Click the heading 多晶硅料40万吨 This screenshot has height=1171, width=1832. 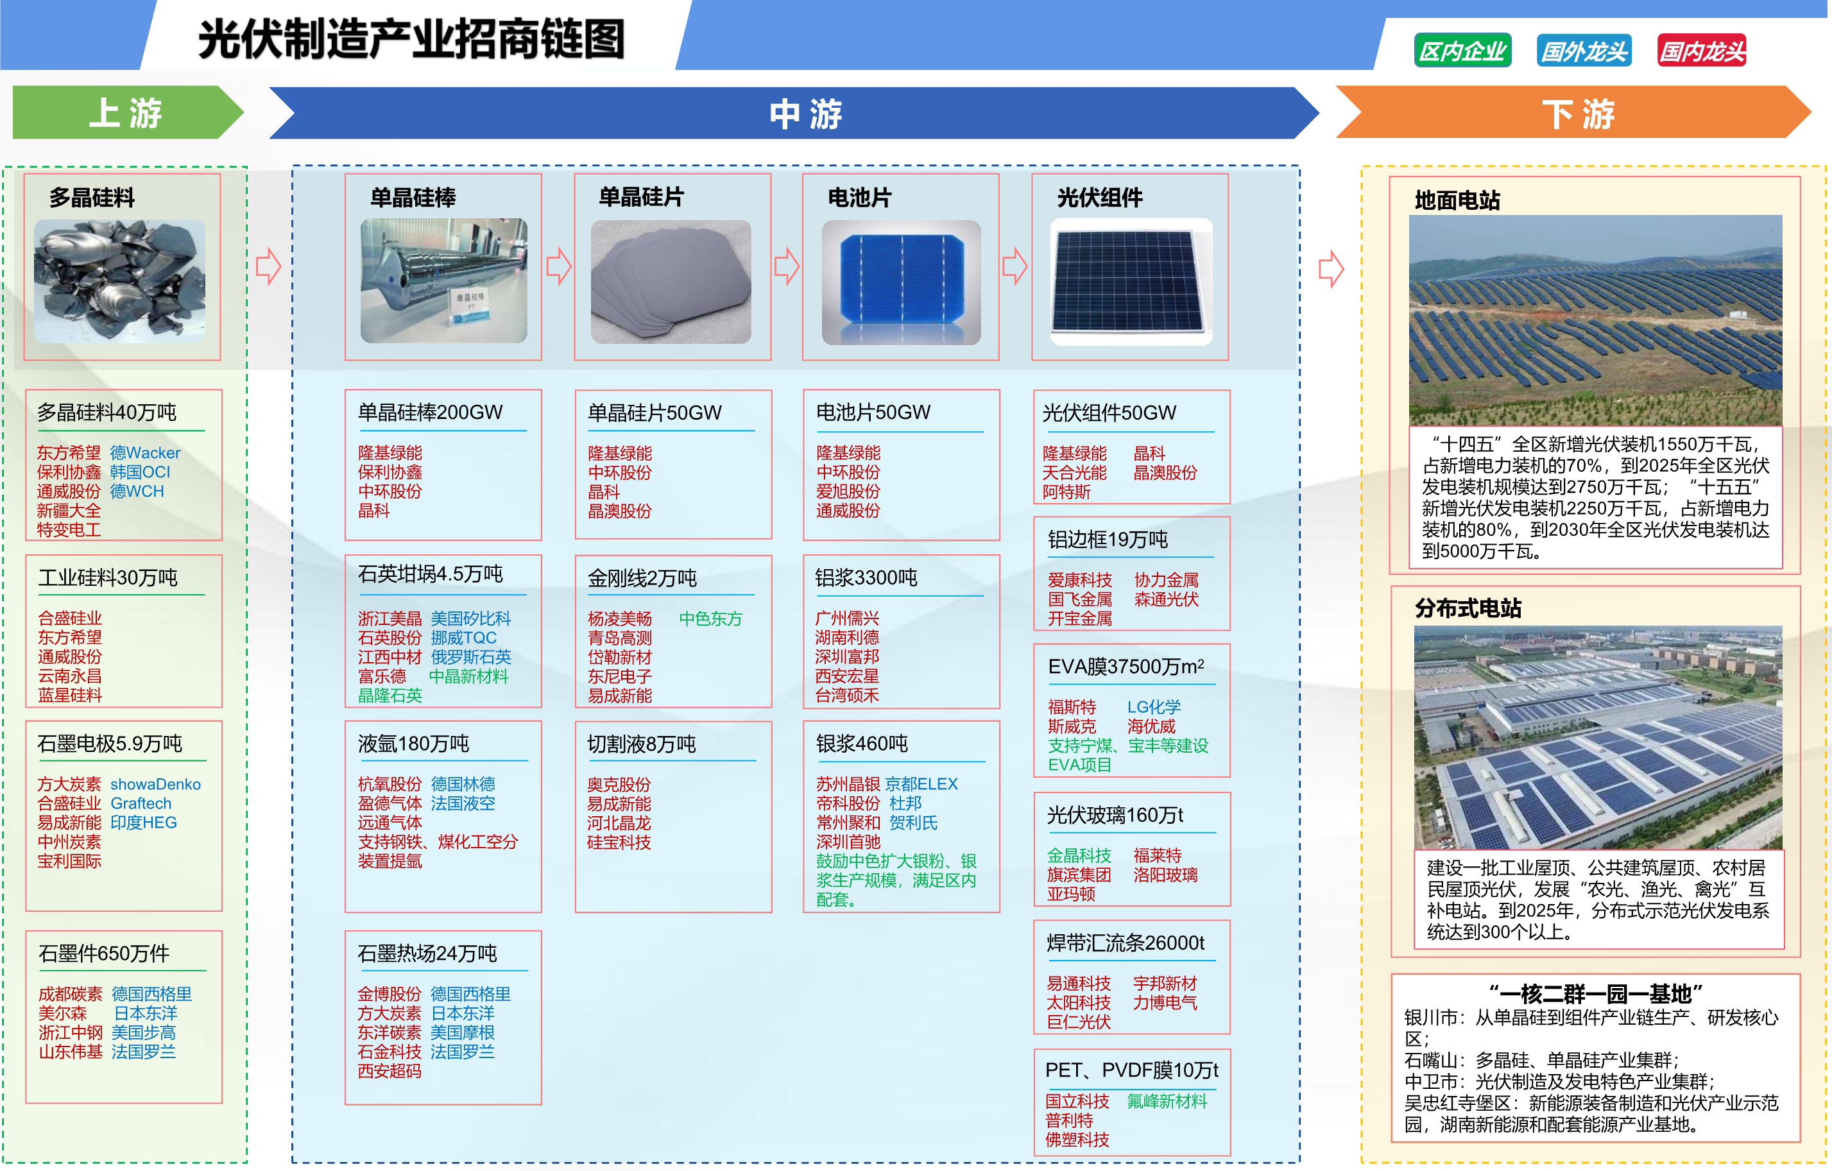point(107,413)
